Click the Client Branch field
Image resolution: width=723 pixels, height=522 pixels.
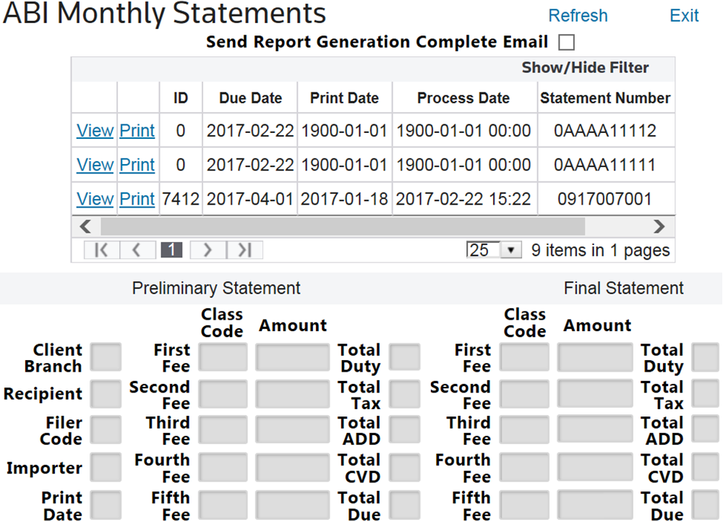click(x=108, y=358)
